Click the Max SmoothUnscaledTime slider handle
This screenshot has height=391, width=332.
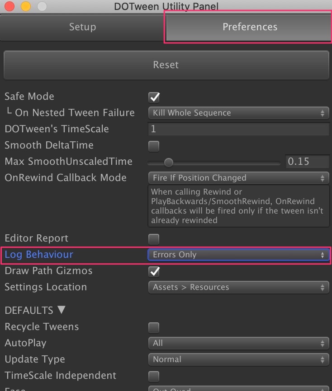click(169, 163)
